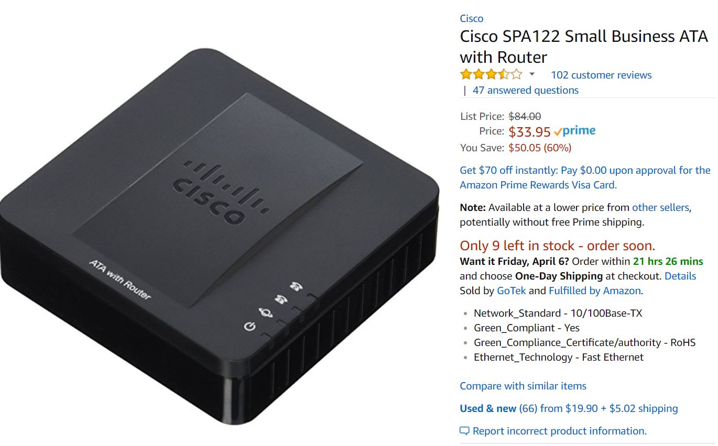
Task: Open shipping Details link
Action: (x=680, y=276)
